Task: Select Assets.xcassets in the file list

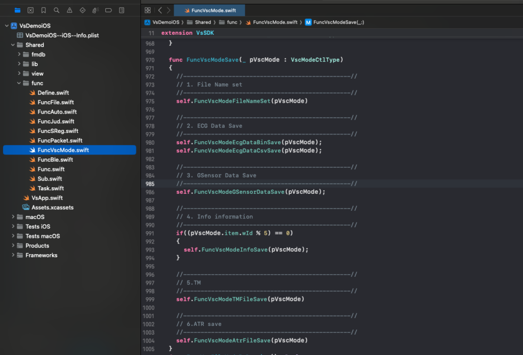Action: coord(52,207)
